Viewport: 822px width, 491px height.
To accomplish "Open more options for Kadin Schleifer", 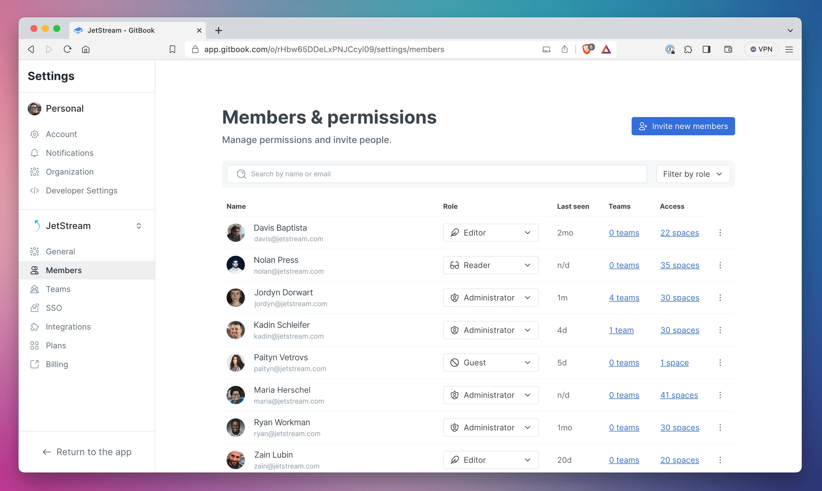I will coord(720,330).
